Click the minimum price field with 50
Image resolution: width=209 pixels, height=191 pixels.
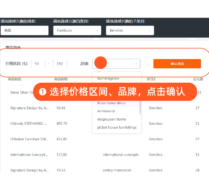click(38, 64)
